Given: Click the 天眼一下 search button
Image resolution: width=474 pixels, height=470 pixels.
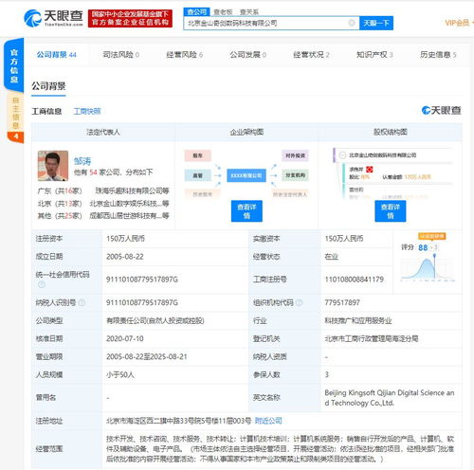Looking at the screenshot, I should (376, 23).
